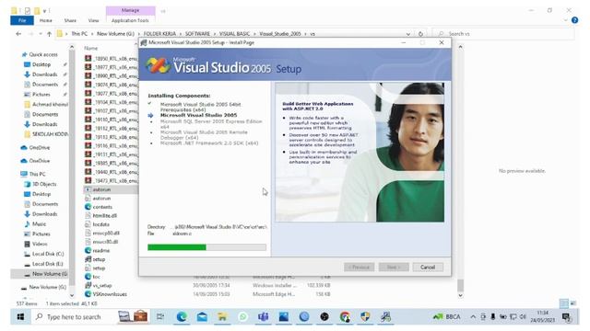The height and width of the screenshot is (331, 590).
Task: Select 'Microsoft SQL Server 2005 Express Edition' component
Action: [211, 124]
